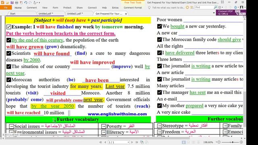Click the Undo arrow icon
Screen dimensions: 258x145
26,3
